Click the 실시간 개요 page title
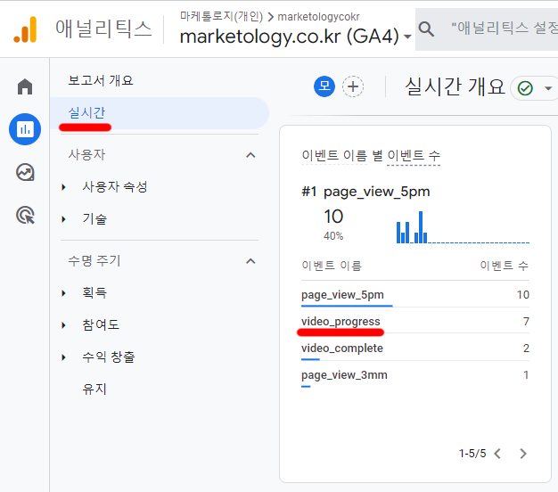The height and width of the screenshot is (492, 558). click(455, 86)
